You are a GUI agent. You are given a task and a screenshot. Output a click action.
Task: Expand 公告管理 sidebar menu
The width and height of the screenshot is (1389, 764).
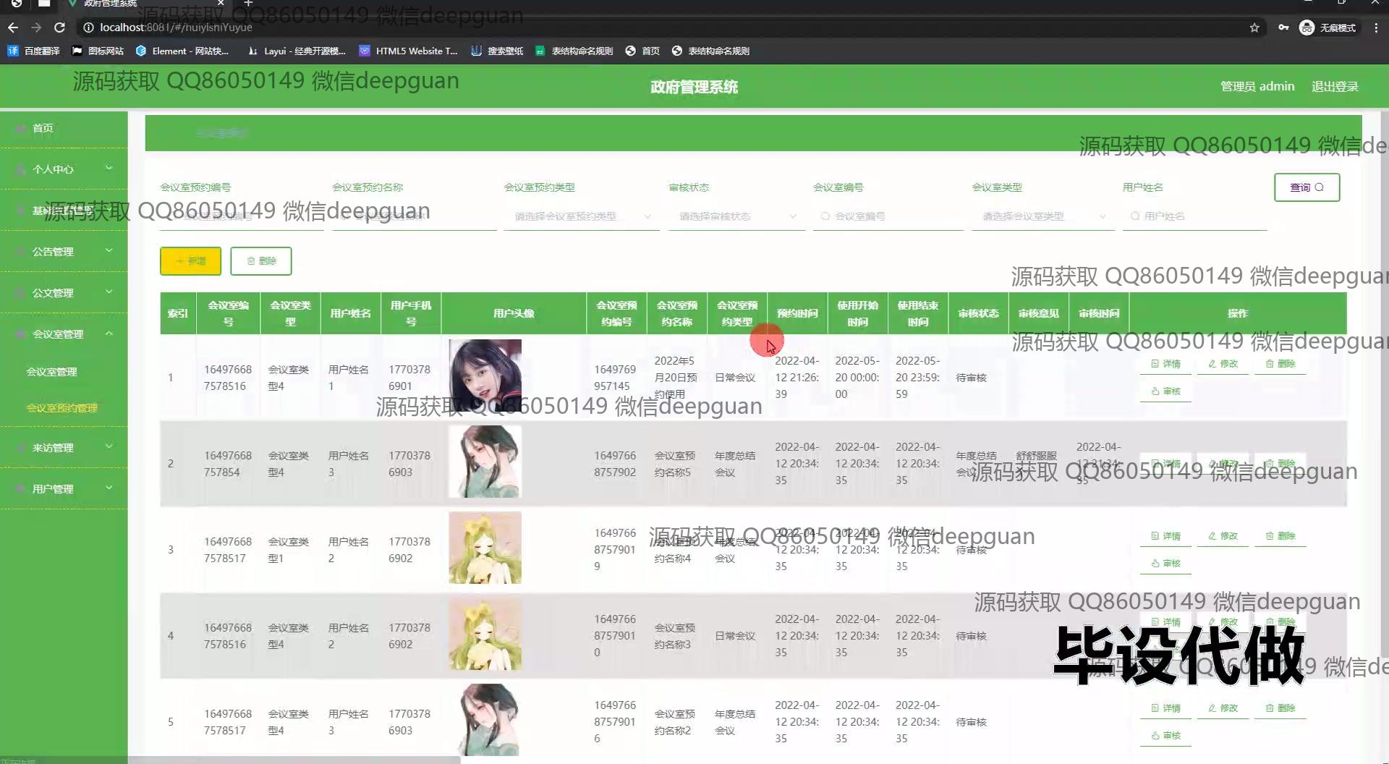[64, 252]
